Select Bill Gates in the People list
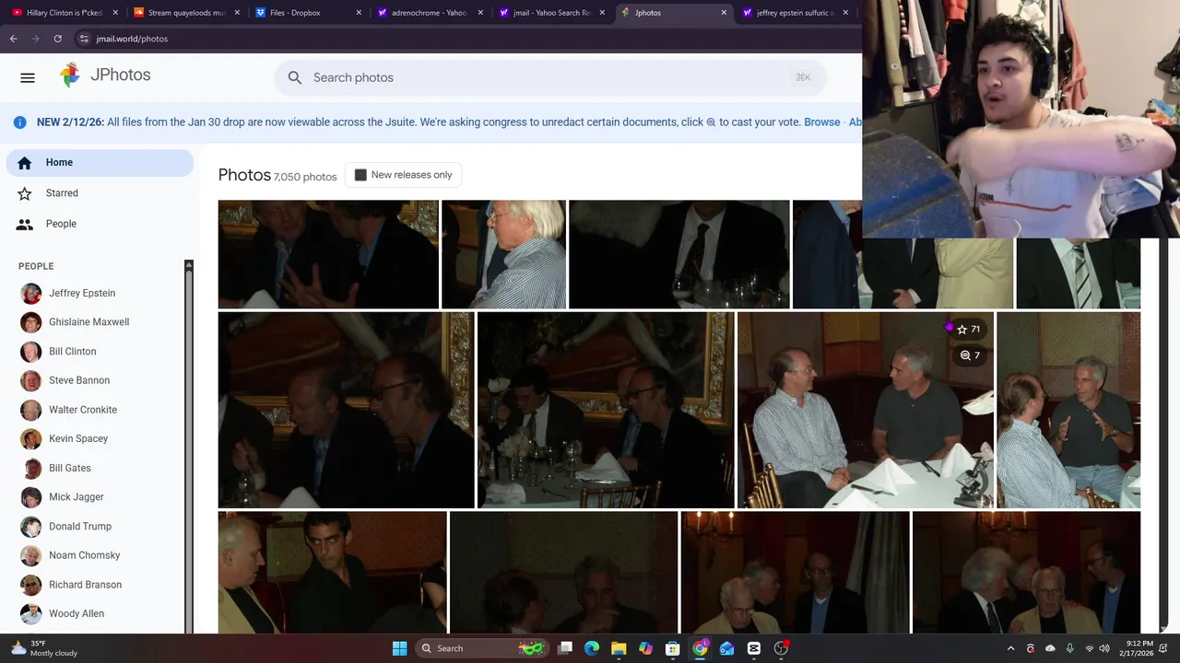 click(x=70, y=469)
